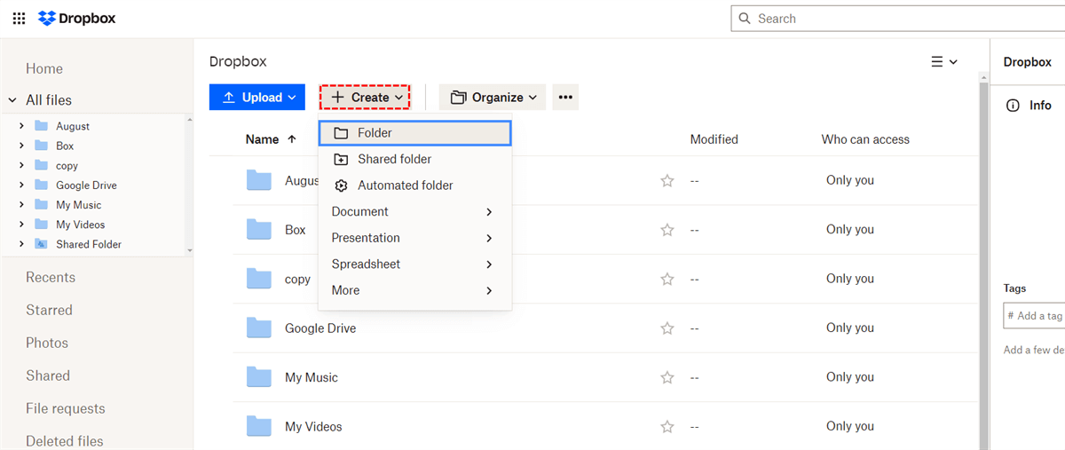Star the Box folder
1065x450 pixels.
tap(667, 230)
